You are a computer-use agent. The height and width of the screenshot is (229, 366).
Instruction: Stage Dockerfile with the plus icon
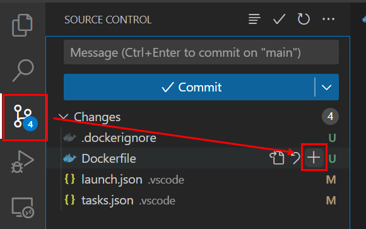pos(314,157)
